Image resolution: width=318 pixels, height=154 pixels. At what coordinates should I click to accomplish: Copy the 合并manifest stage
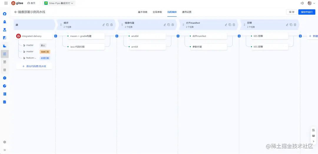coord(230,25)
